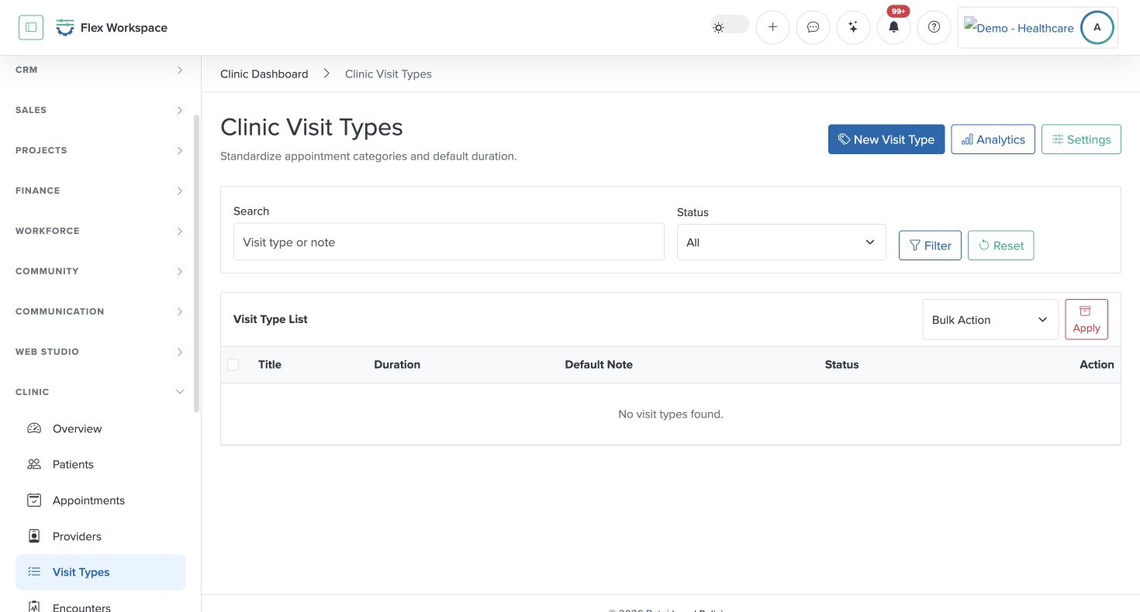Open the help question mark icon

(934, 27)
